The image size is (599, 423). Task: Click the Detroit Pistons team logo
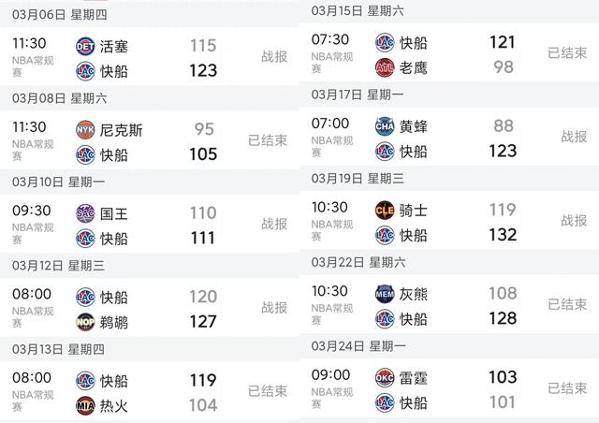point(85,45)
